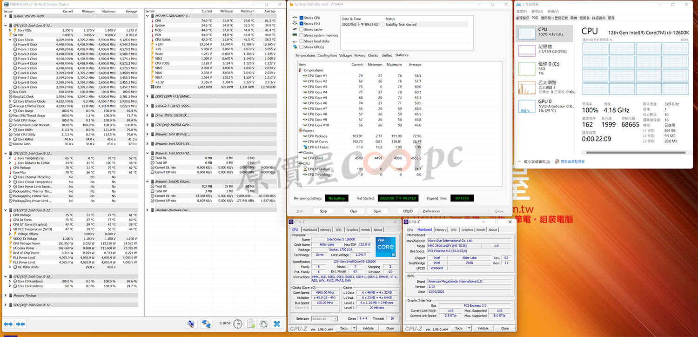Screen dimensions: 698x337
Task: Select memory graph thumbnail in Task Manager
Action: pos(527,51)
